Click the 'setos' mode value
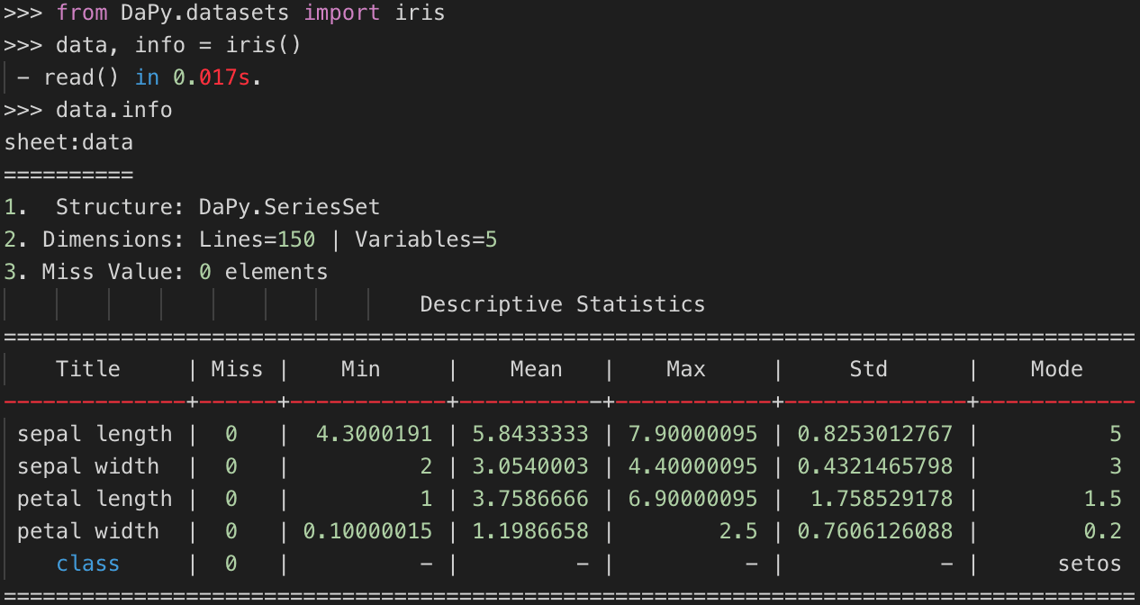The height and width of the screenshot is (605, 1140). coord(1090,564)
